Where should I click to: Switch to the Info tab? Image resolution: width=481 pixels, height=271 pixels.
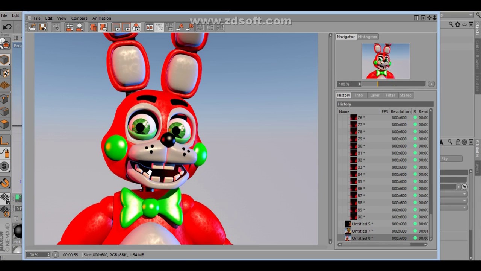click(359, 95)
